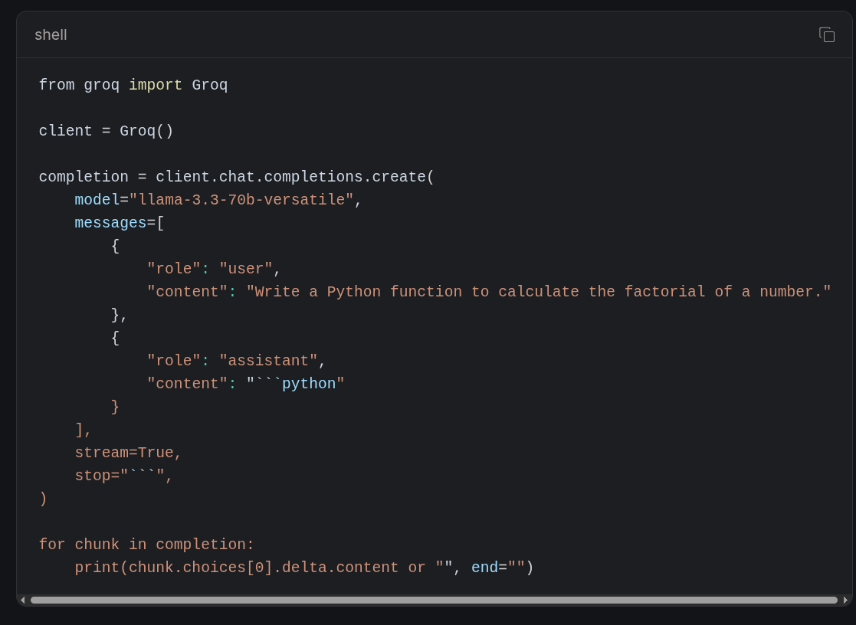
Task: Click the factorial prompt content line
Action: coord(489,292)
